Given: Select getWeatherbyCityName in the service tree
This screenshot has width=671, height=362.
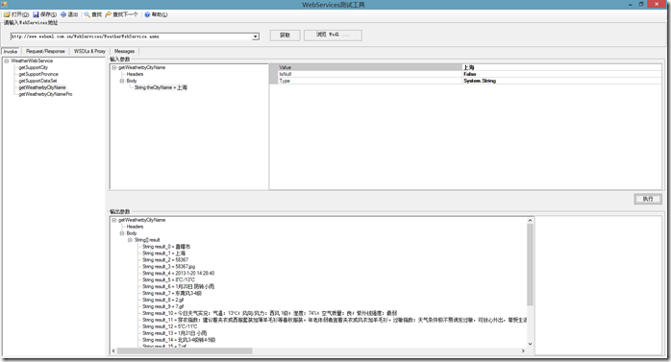Looking at the screenshot, I should 42,87.
